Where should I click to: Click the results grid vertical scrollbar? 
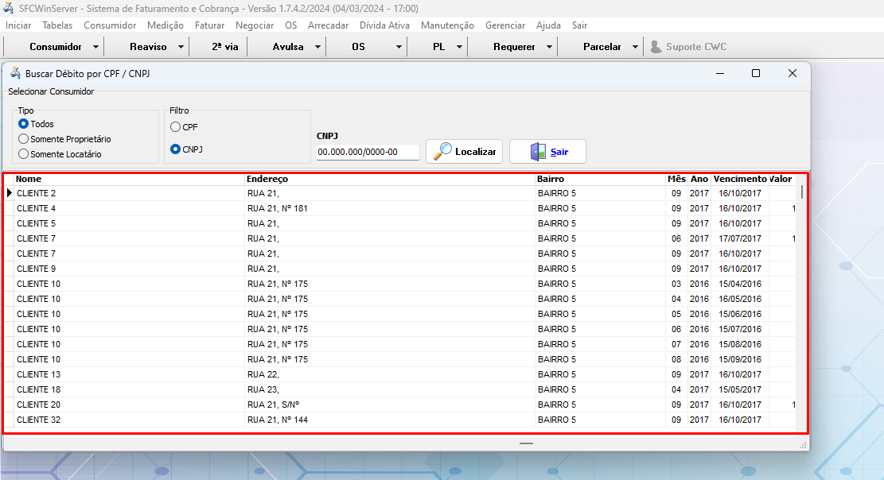click(x=801, y=302)
